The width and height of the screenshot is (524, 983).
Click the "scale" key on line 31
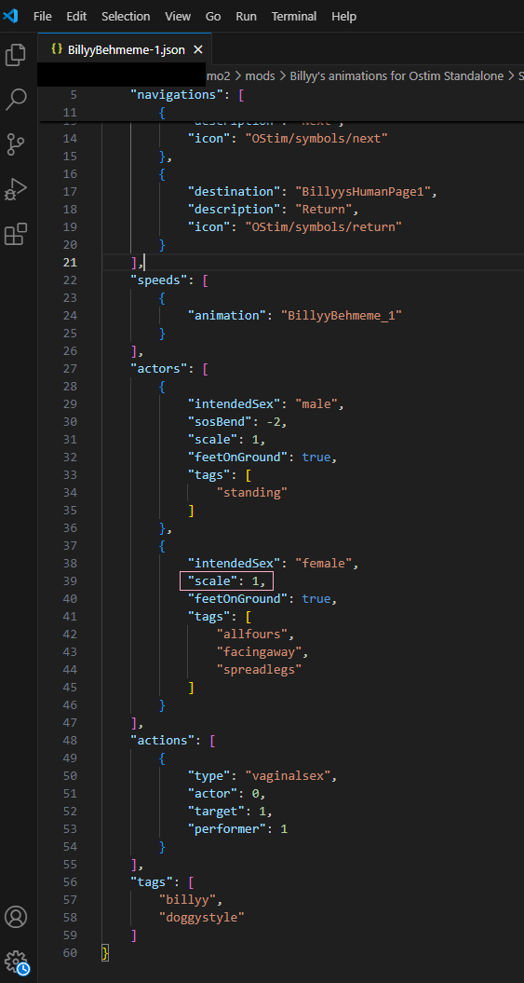[212, 440]
